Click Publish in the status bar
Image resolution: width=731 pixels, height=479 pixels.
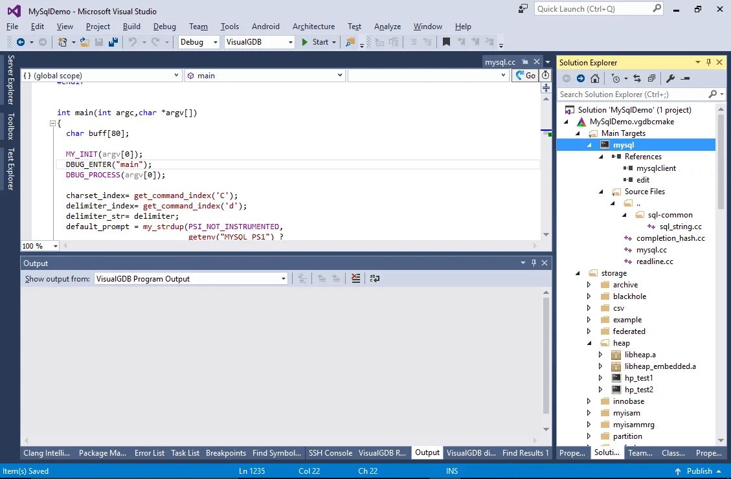698,471
